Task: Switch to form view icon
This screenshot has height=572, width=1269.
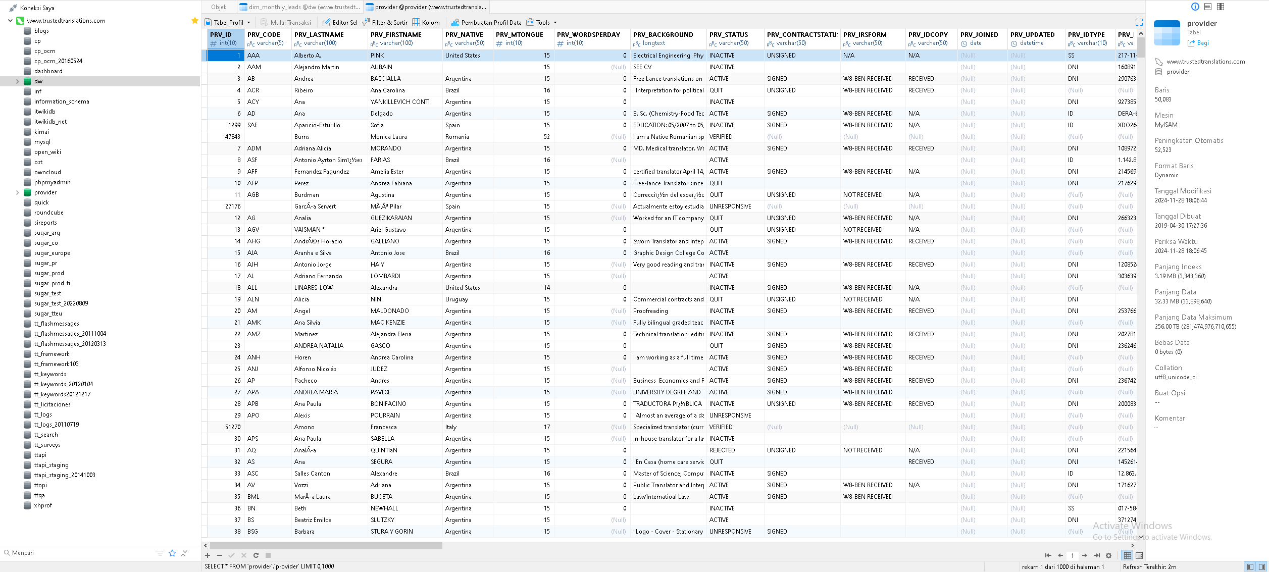Action: pos(1139,555)
